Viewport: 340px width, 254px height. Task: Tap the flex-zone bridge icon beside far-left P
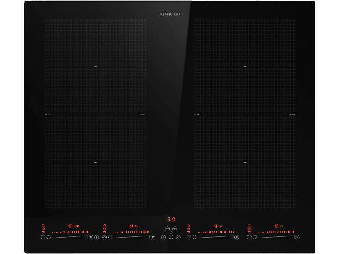(97, 237)
